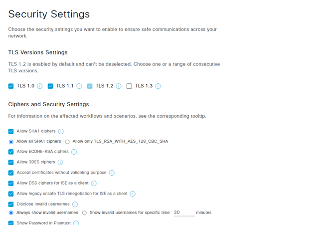The width and height of the screenshot is (319, 225).
Task: Open the TLS 1.1 info tooltip icon
Action: (x=79, y=86)
